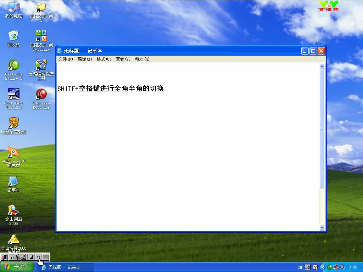Click 五笔 IME icon in language bar

coord(308,267)
